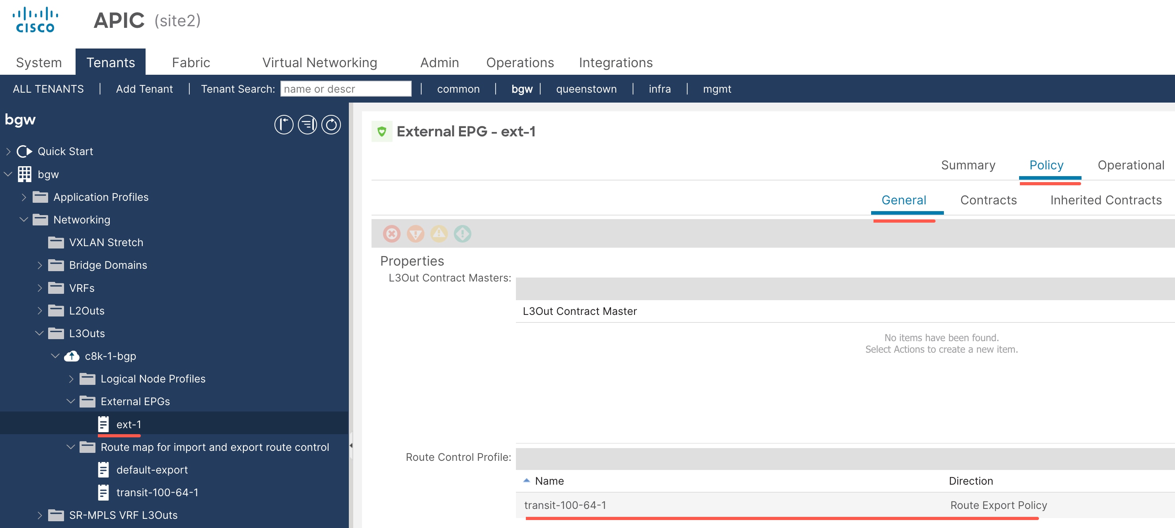Collapse the Route map folder chevron
The height and width of the screenshot is (528, 1175).
click(x=71, y=447)
